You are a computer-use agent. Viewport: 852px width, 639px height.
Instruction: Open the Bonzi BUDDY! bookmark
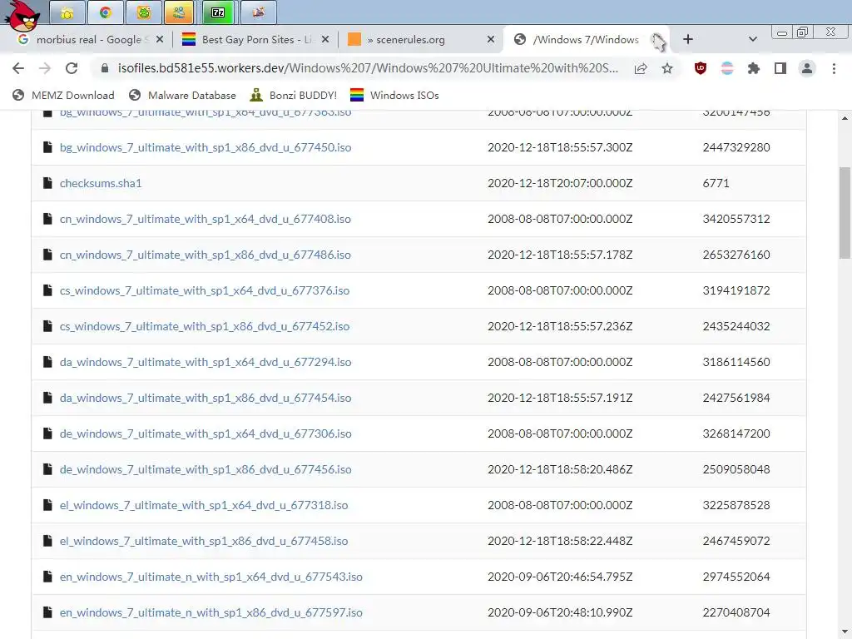(294, 95)
